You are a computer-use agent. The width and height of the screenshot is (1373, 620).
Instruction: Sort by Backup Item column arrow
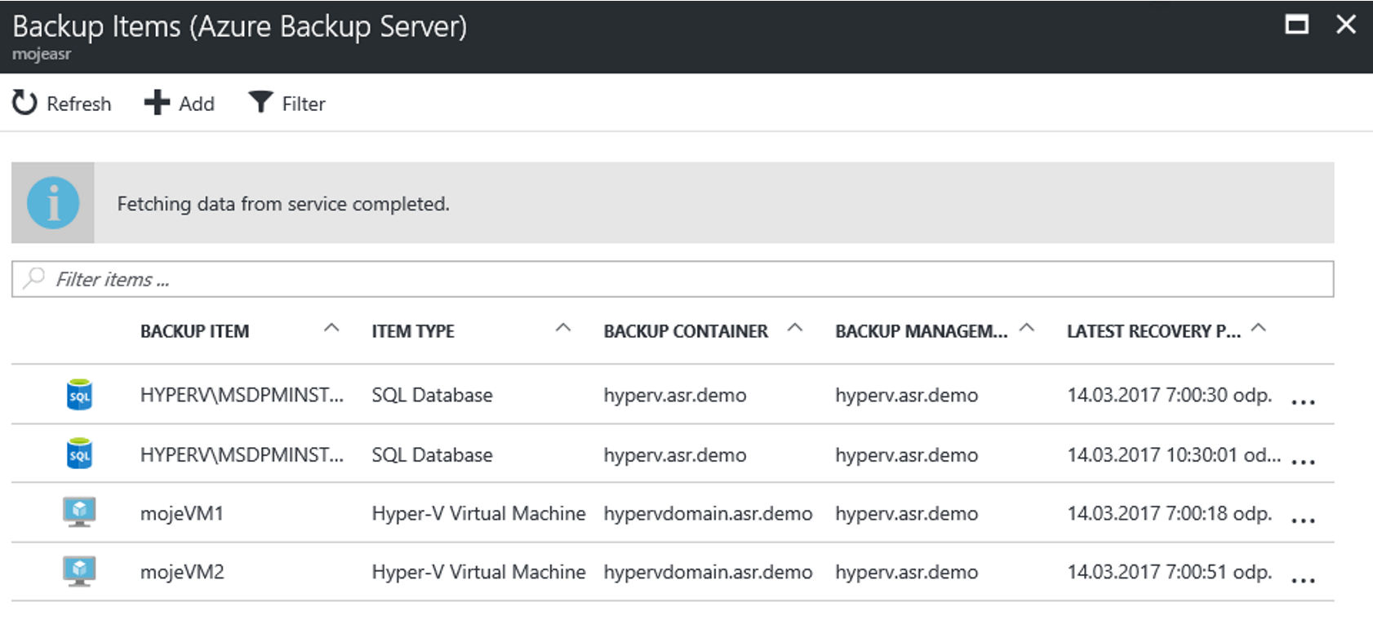[331, 328]
